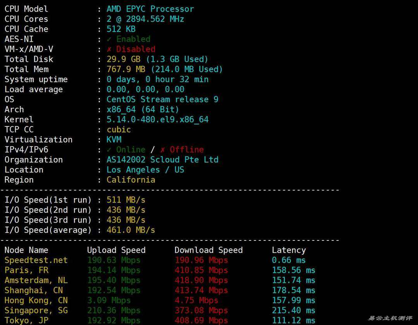
Task: Click the kernel version 5.14.0-480.el9.x86_64
Action: click(158, 119)
